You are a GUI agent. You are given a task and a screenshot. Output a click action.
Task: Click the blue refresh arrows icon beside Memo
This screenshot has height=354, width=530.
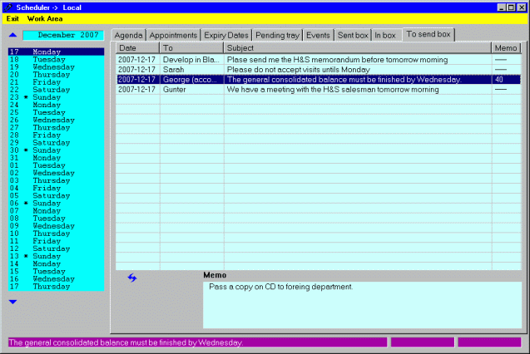click(x=131, y=278)
